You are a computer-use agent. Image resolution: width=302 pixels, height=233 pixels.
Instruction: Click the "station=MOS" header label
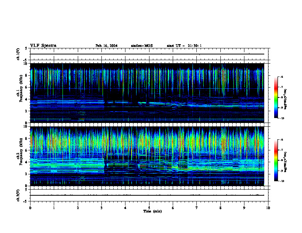142,46
